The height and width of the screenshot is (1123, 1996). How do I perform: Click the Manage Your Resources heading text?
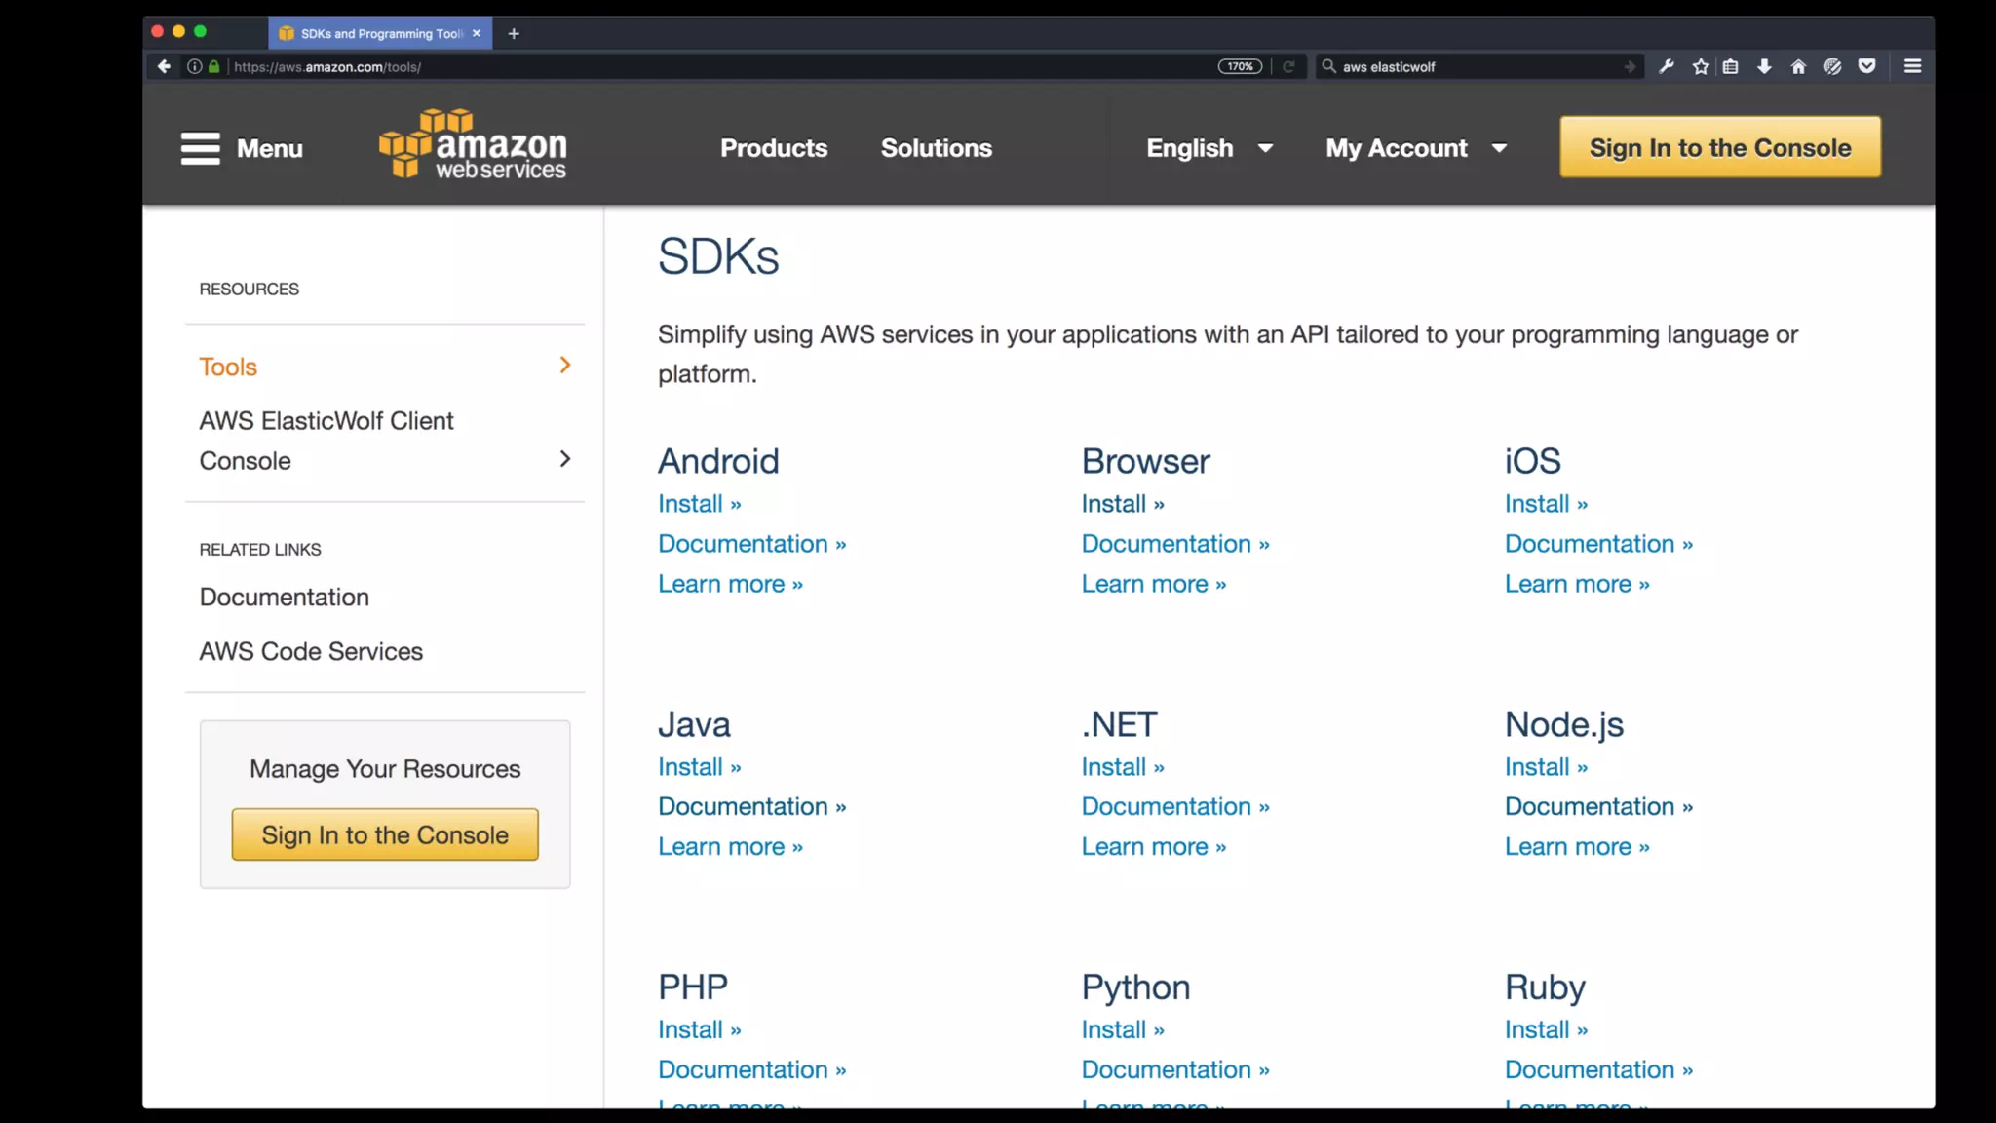pyautogui.click(x=385, y=769)
